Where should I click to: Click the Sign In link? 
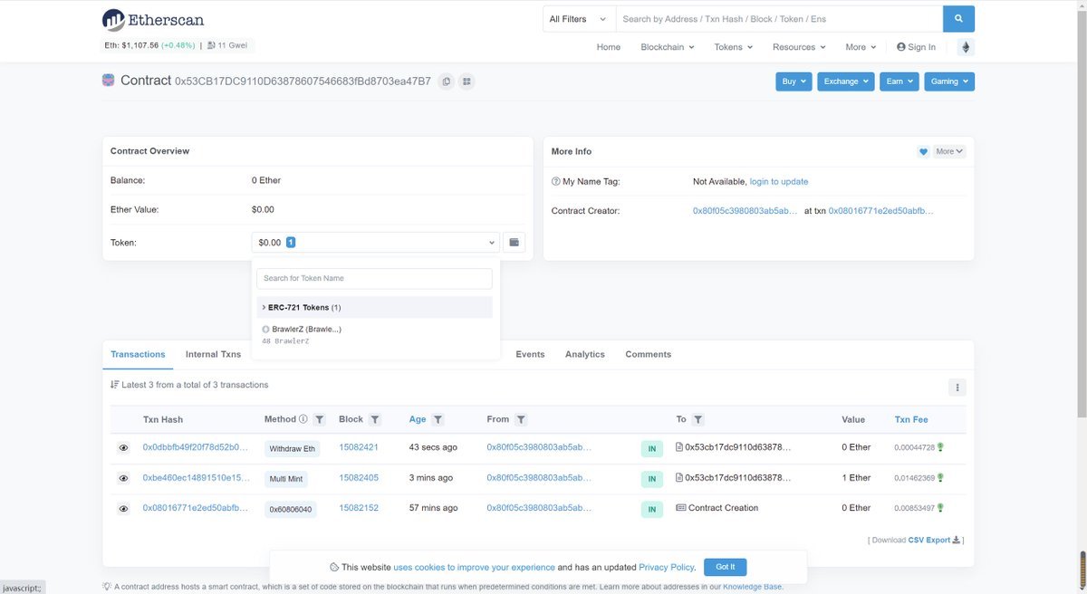click(x=916, y=47)
